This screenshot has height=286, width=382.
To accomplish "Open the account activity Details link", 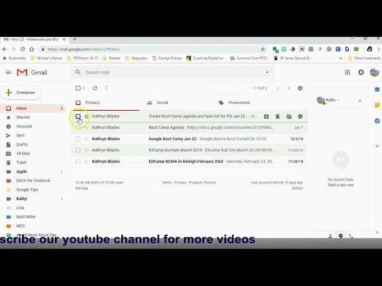I will tap(297, 188).
